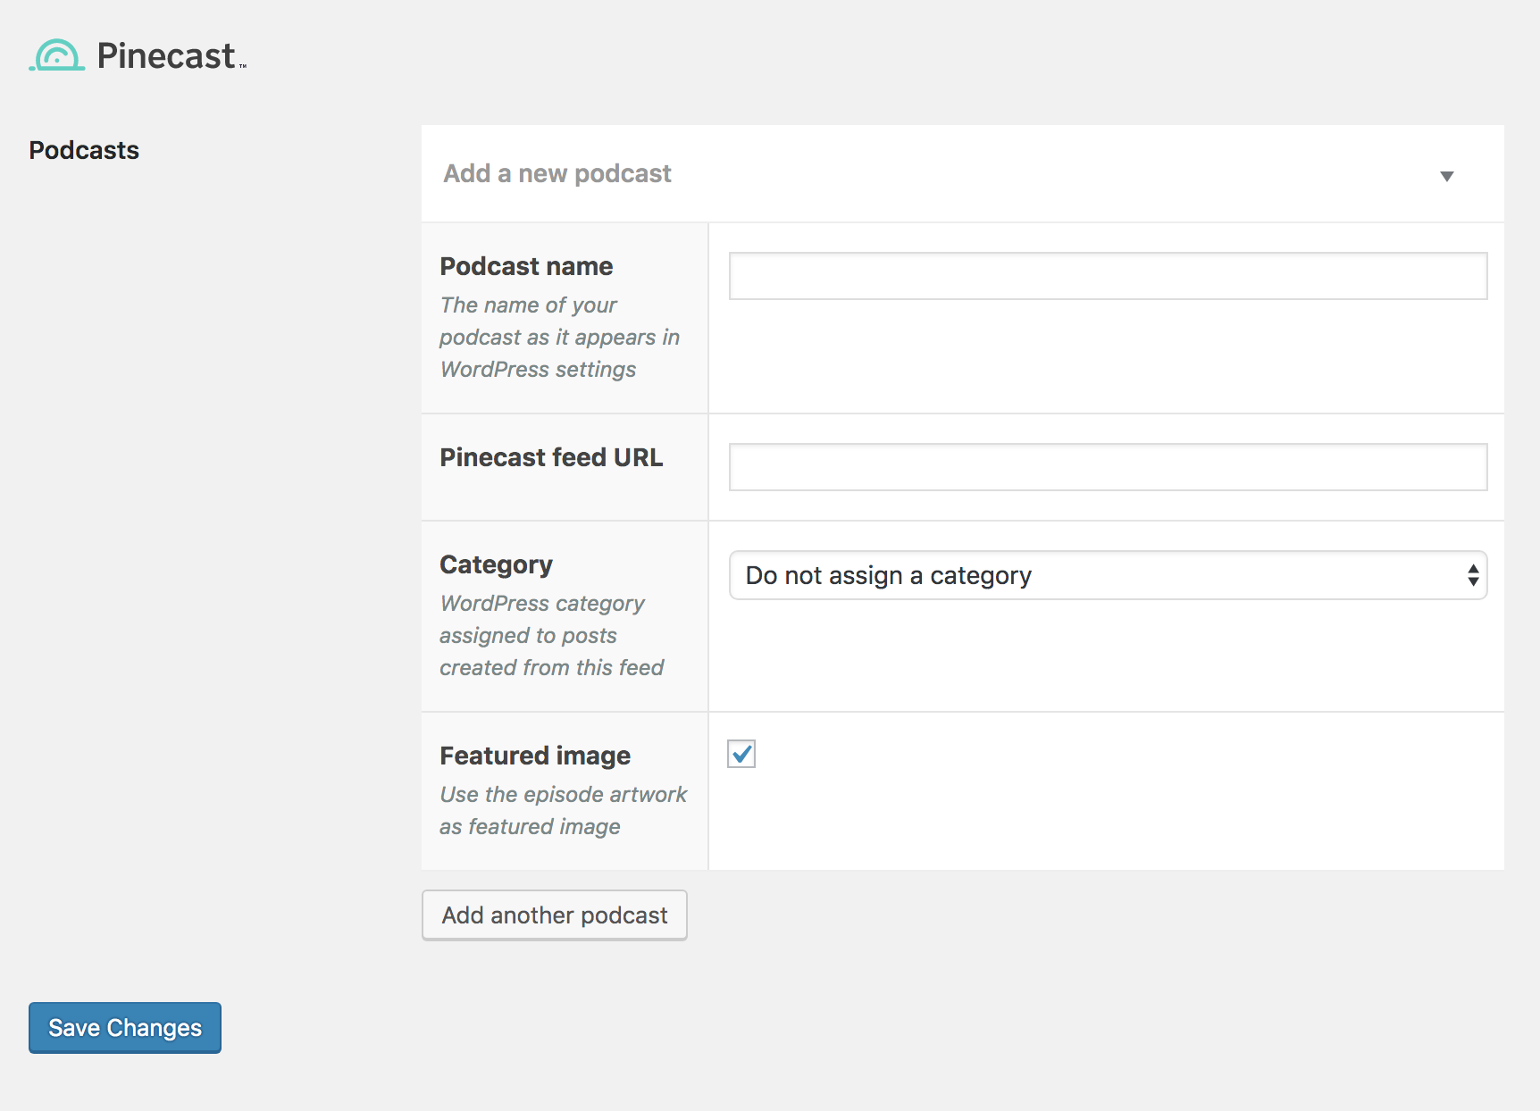
Task: Click 'WordPress category assigned to posts' description
Action: point(551,636)
